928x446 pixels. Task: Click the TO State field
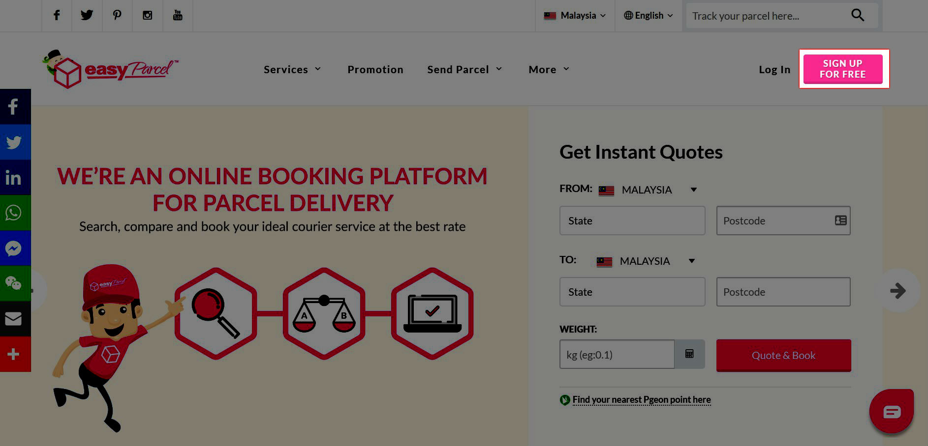632,292
